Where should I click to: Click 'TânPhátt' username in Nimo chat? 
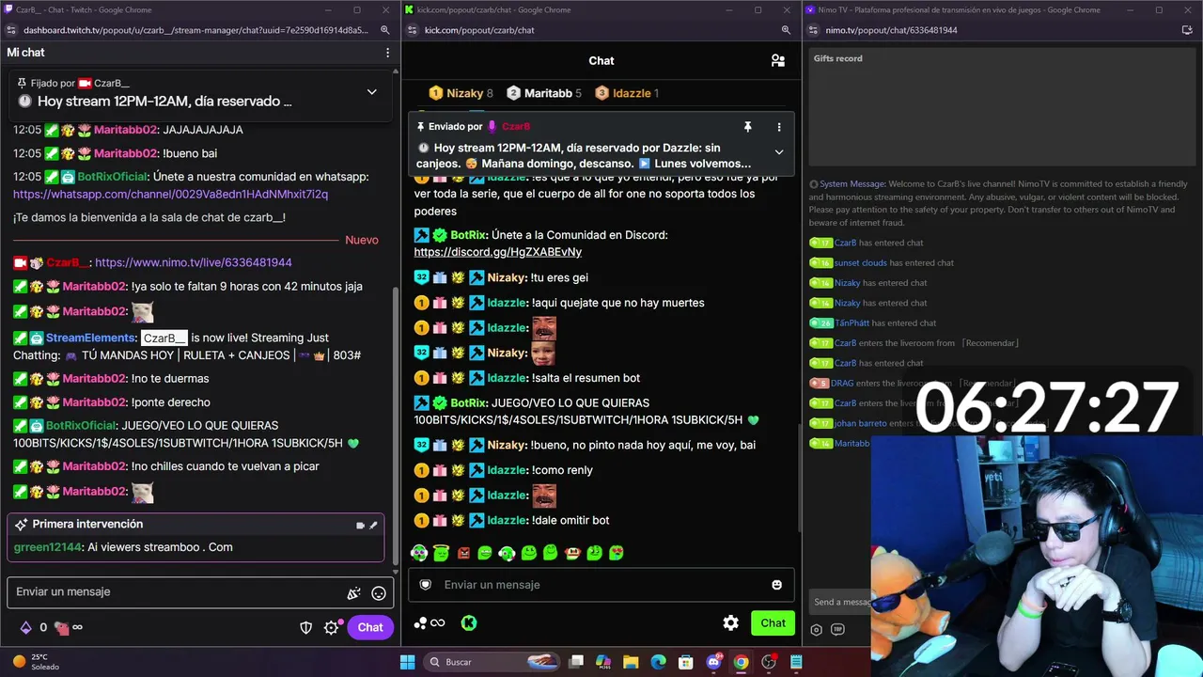click(853, 323)
